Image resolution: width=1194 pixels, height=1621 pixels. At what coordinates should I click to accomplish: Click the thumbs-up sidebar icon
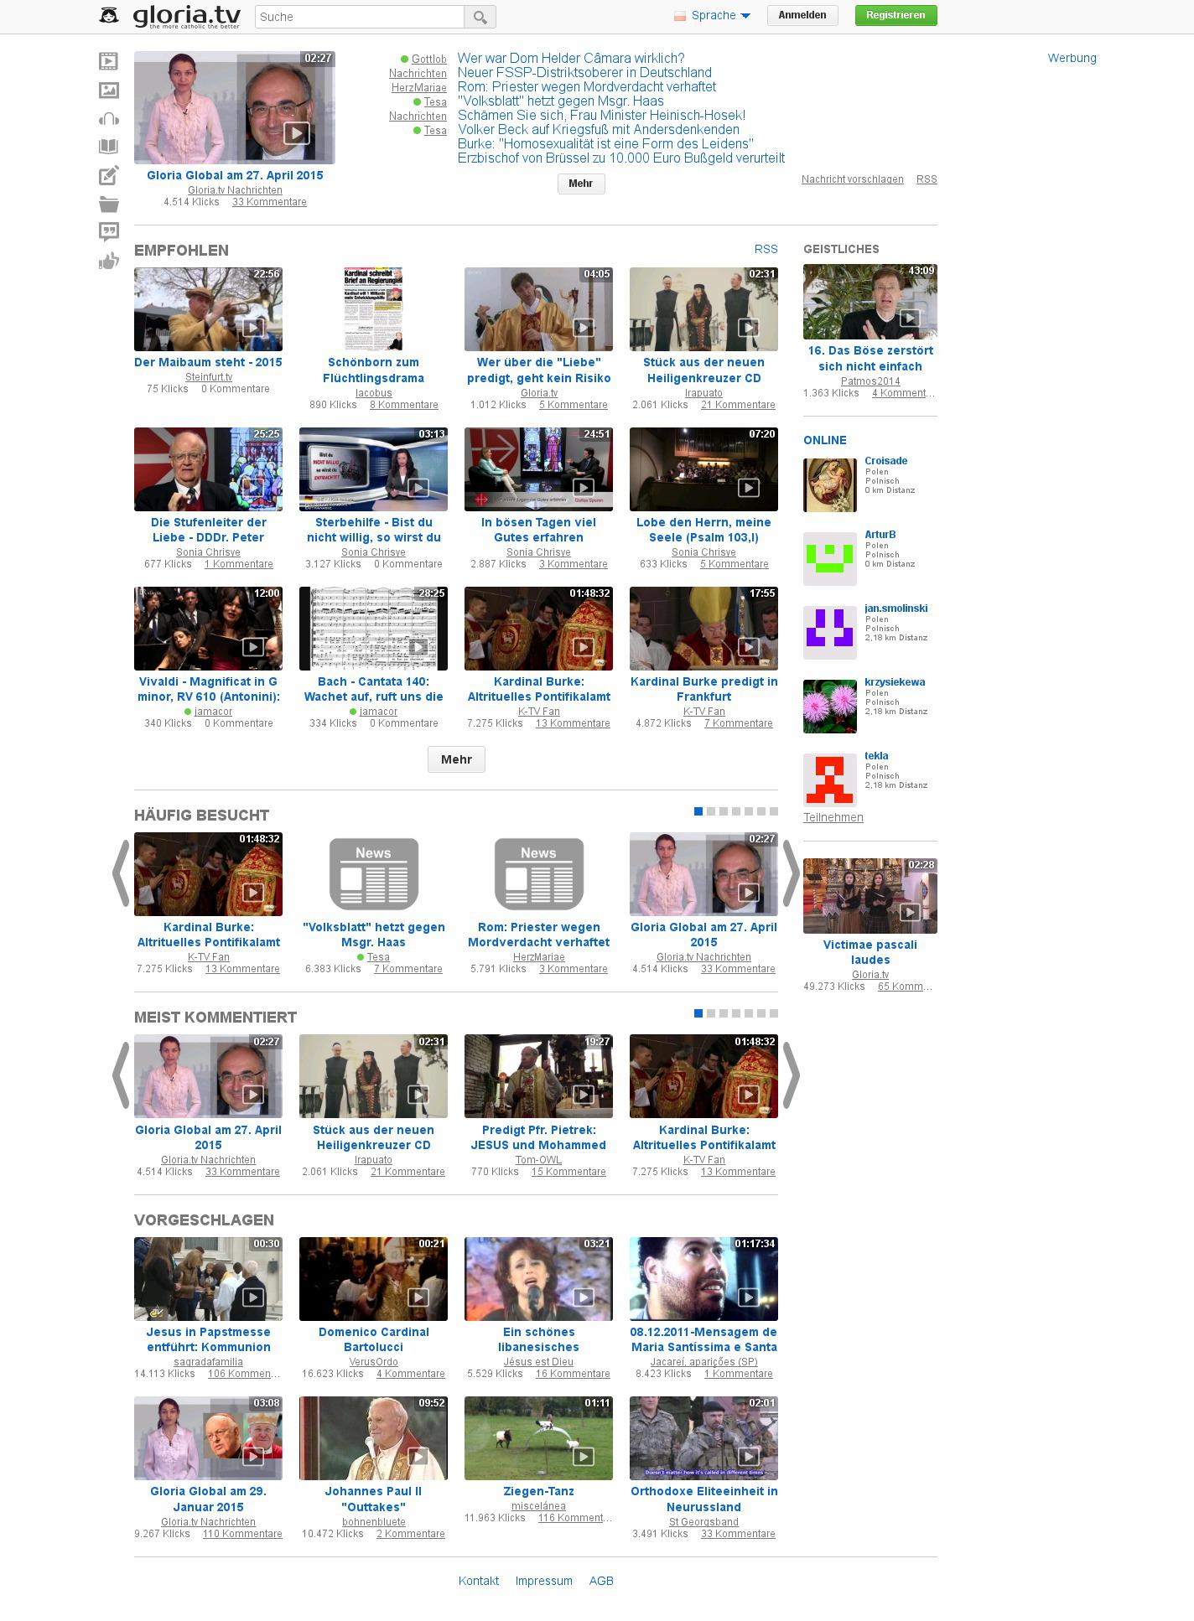[108, 262]
